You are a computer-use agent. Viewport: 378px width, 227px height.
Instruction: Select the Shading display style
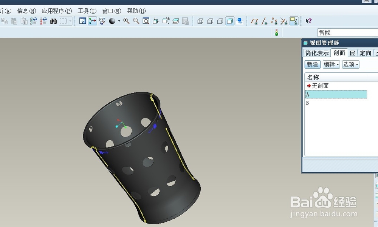(x=230, y=21)
